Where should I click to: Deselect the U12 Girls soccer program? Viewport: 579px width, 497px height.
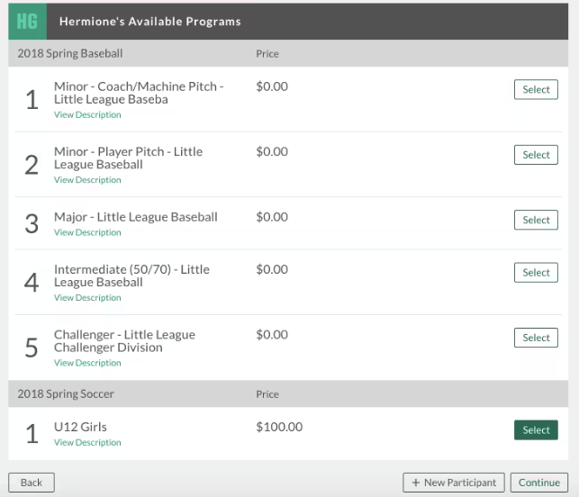[x=536, y=430]
